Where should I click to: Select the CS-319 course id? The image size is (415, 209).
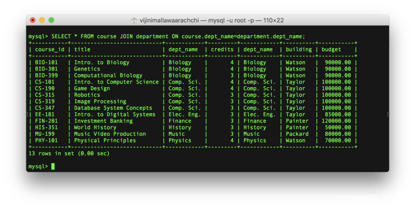click(x=45, y=101)
